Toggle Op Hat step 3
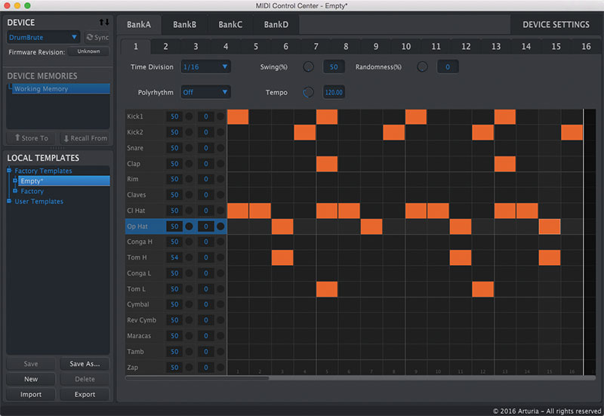This screenshot has height=416, width=604. [282, 226]
